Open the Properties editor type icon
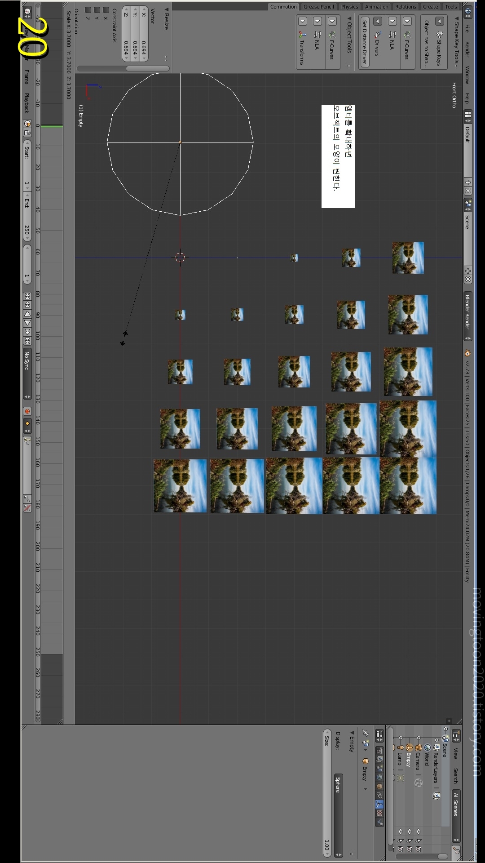 click(379, 736)
